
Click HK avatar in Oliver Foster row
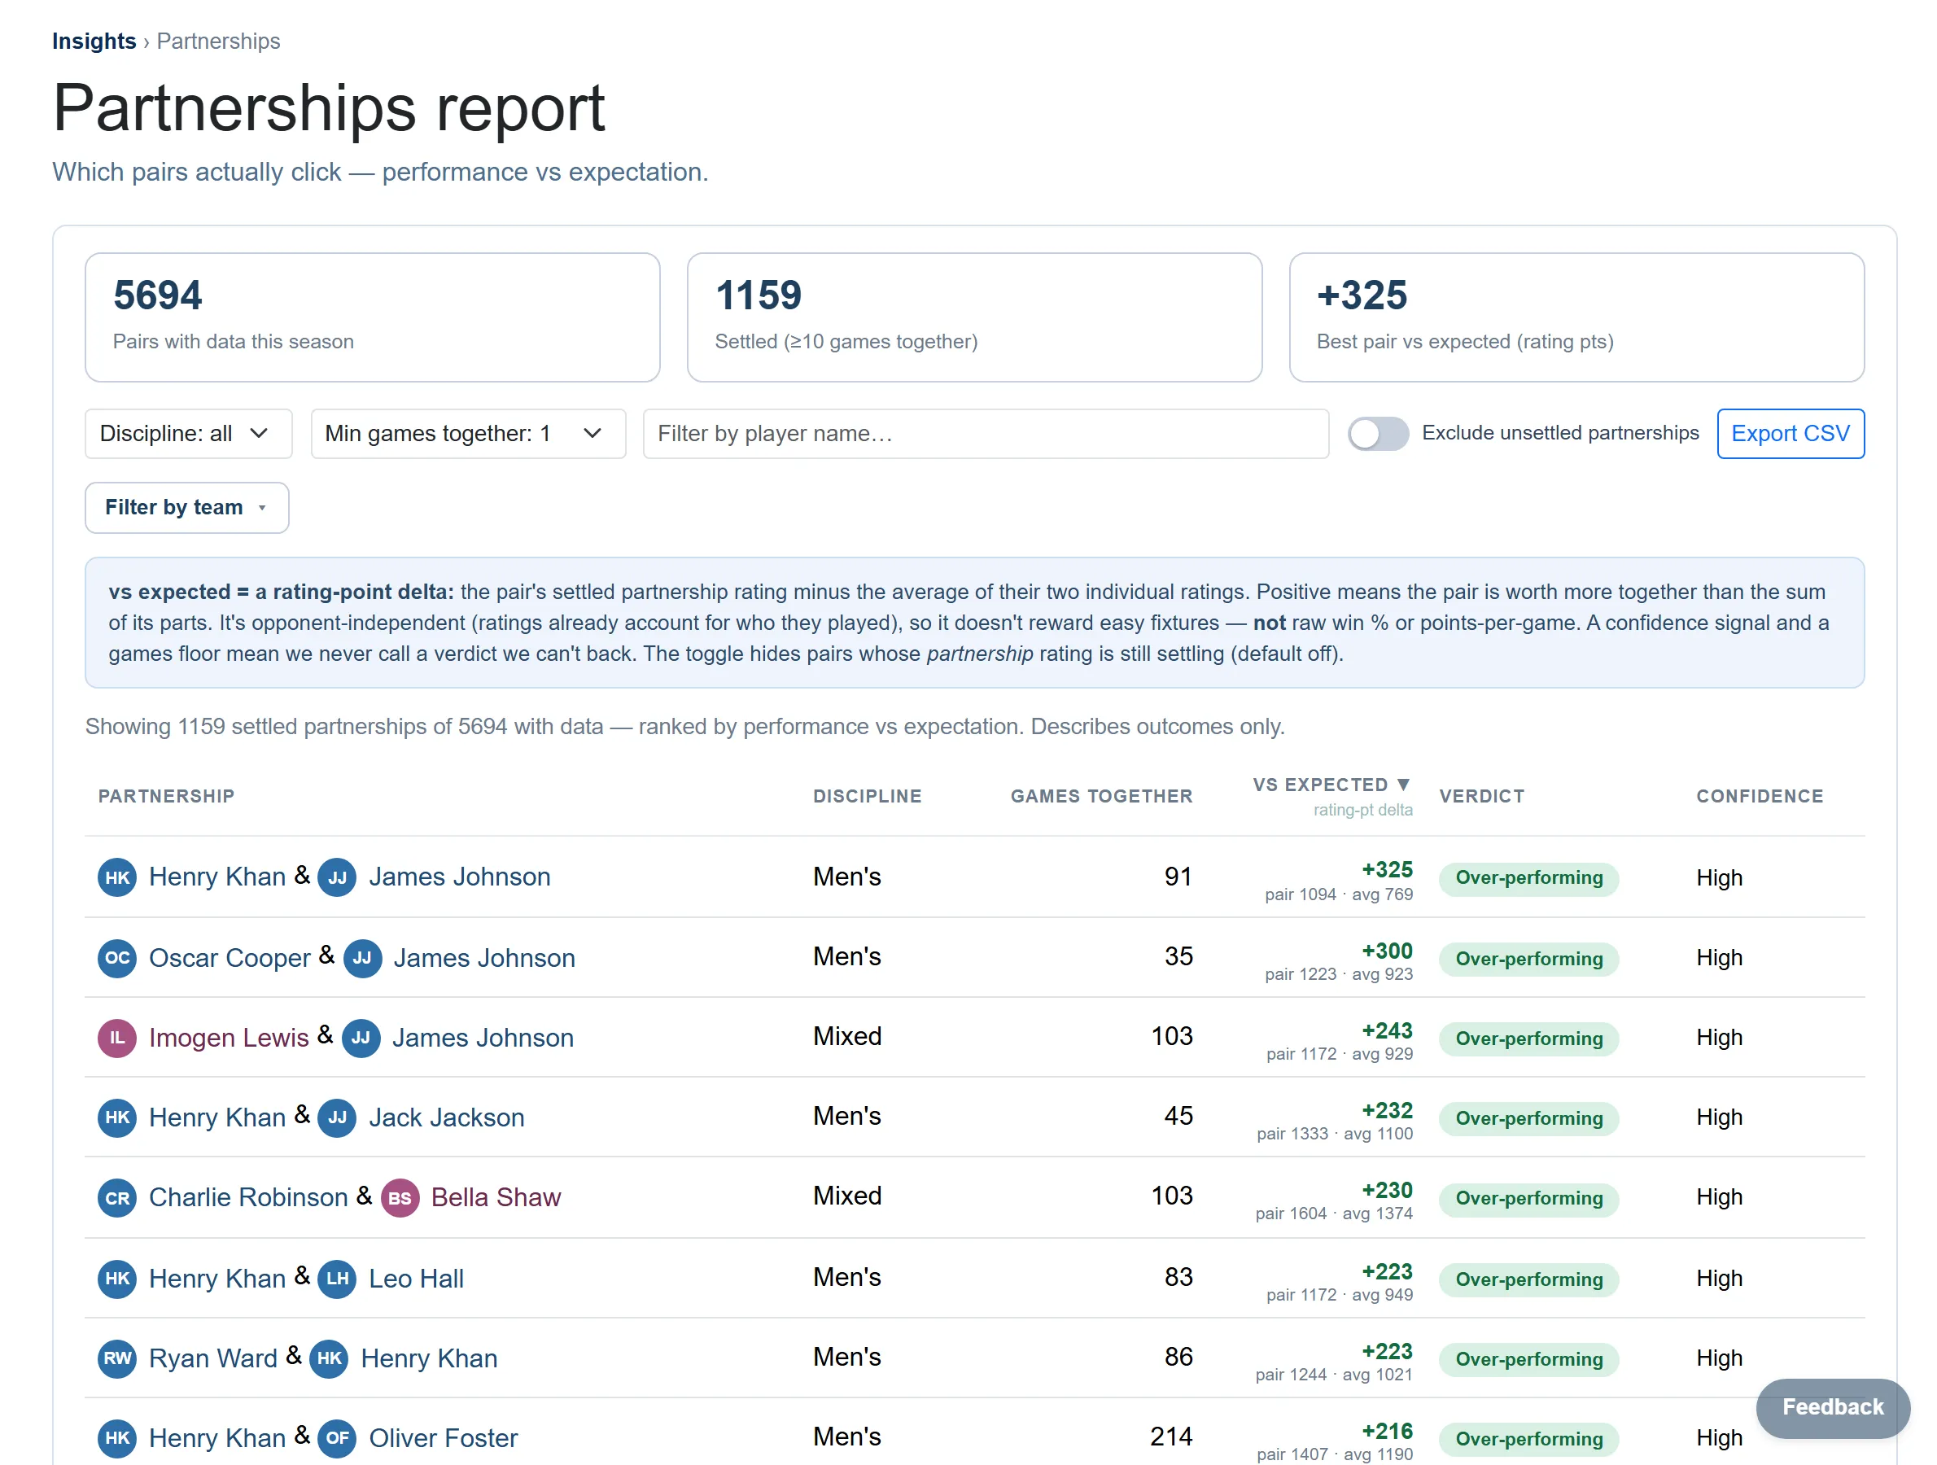(117, 1438)
